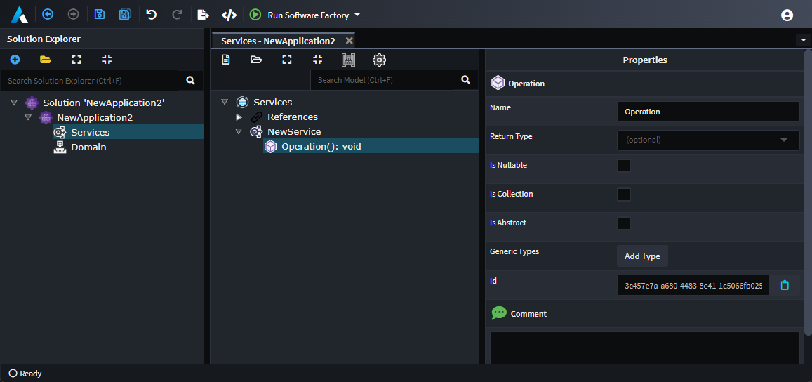This screenshot has width=812, height=382.
Task: Undo the last action
Action: coord(151,15)
